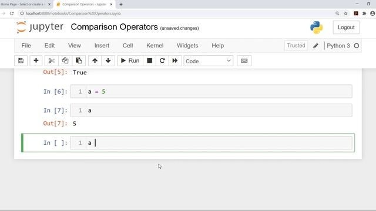376x211 pixels.
Task: Click the unsaved changes status text
Action: (179, 28)
